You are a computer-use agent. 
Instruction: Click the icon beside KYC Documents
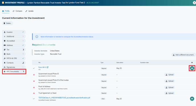(5, 71)
